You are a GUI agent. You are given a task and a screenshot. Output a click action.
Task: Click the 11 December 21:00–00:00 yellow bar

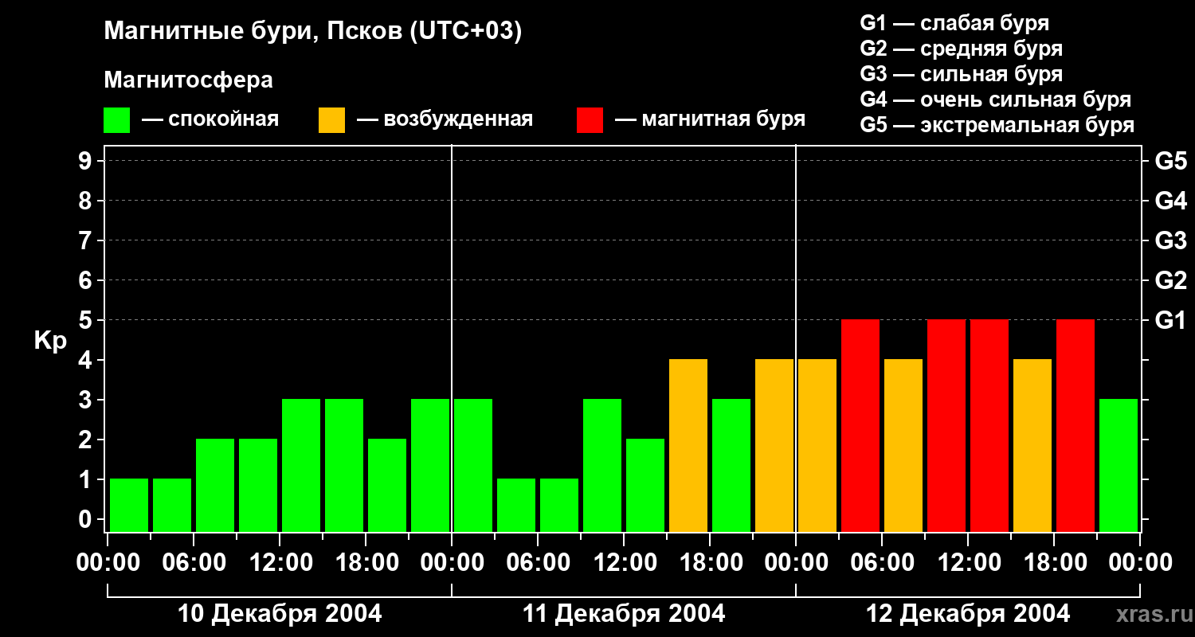coord(774,445)
